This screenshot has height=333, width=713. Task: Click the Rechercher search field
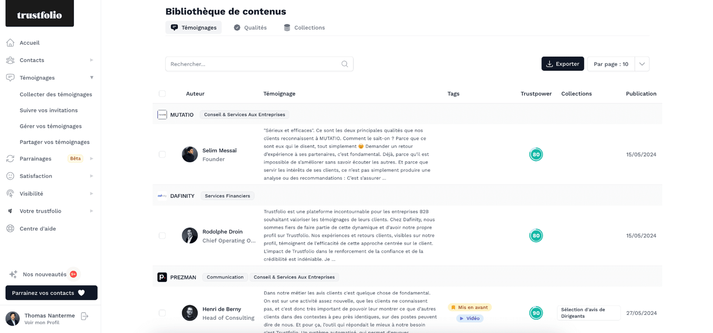pyautogui.click(x=259, y=64)
